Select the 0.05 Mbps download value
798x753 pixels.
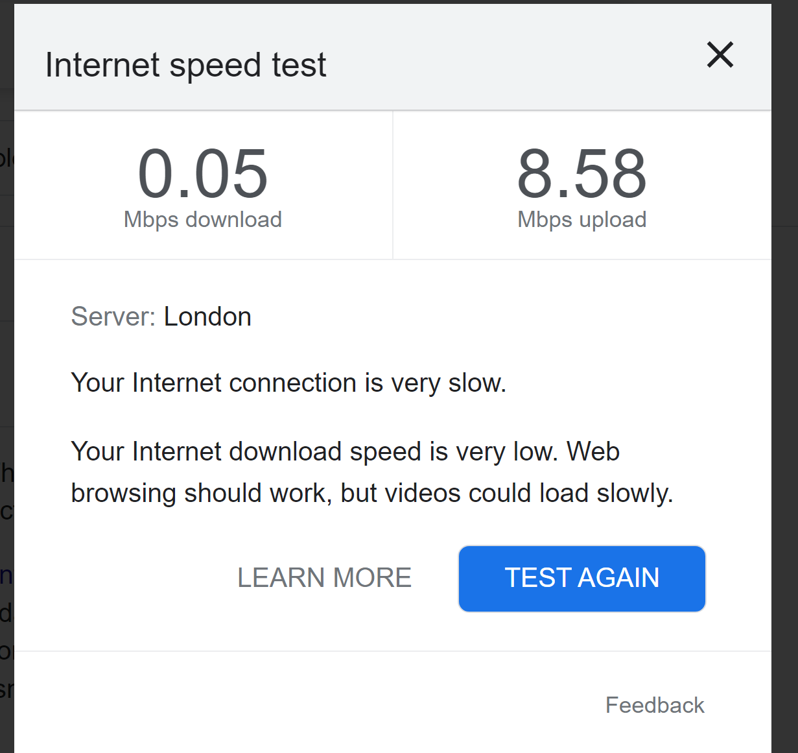click(203, 172)
